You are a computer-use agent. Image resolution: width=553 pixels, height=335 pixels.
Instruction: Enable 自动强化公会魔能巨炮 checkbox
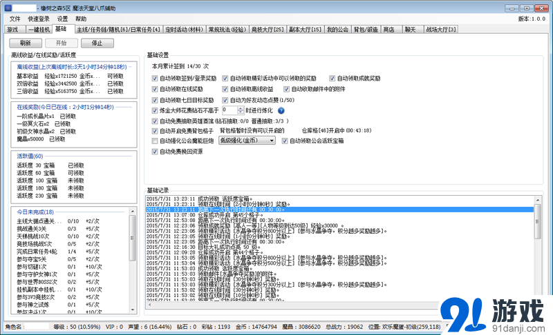point(154,141)
